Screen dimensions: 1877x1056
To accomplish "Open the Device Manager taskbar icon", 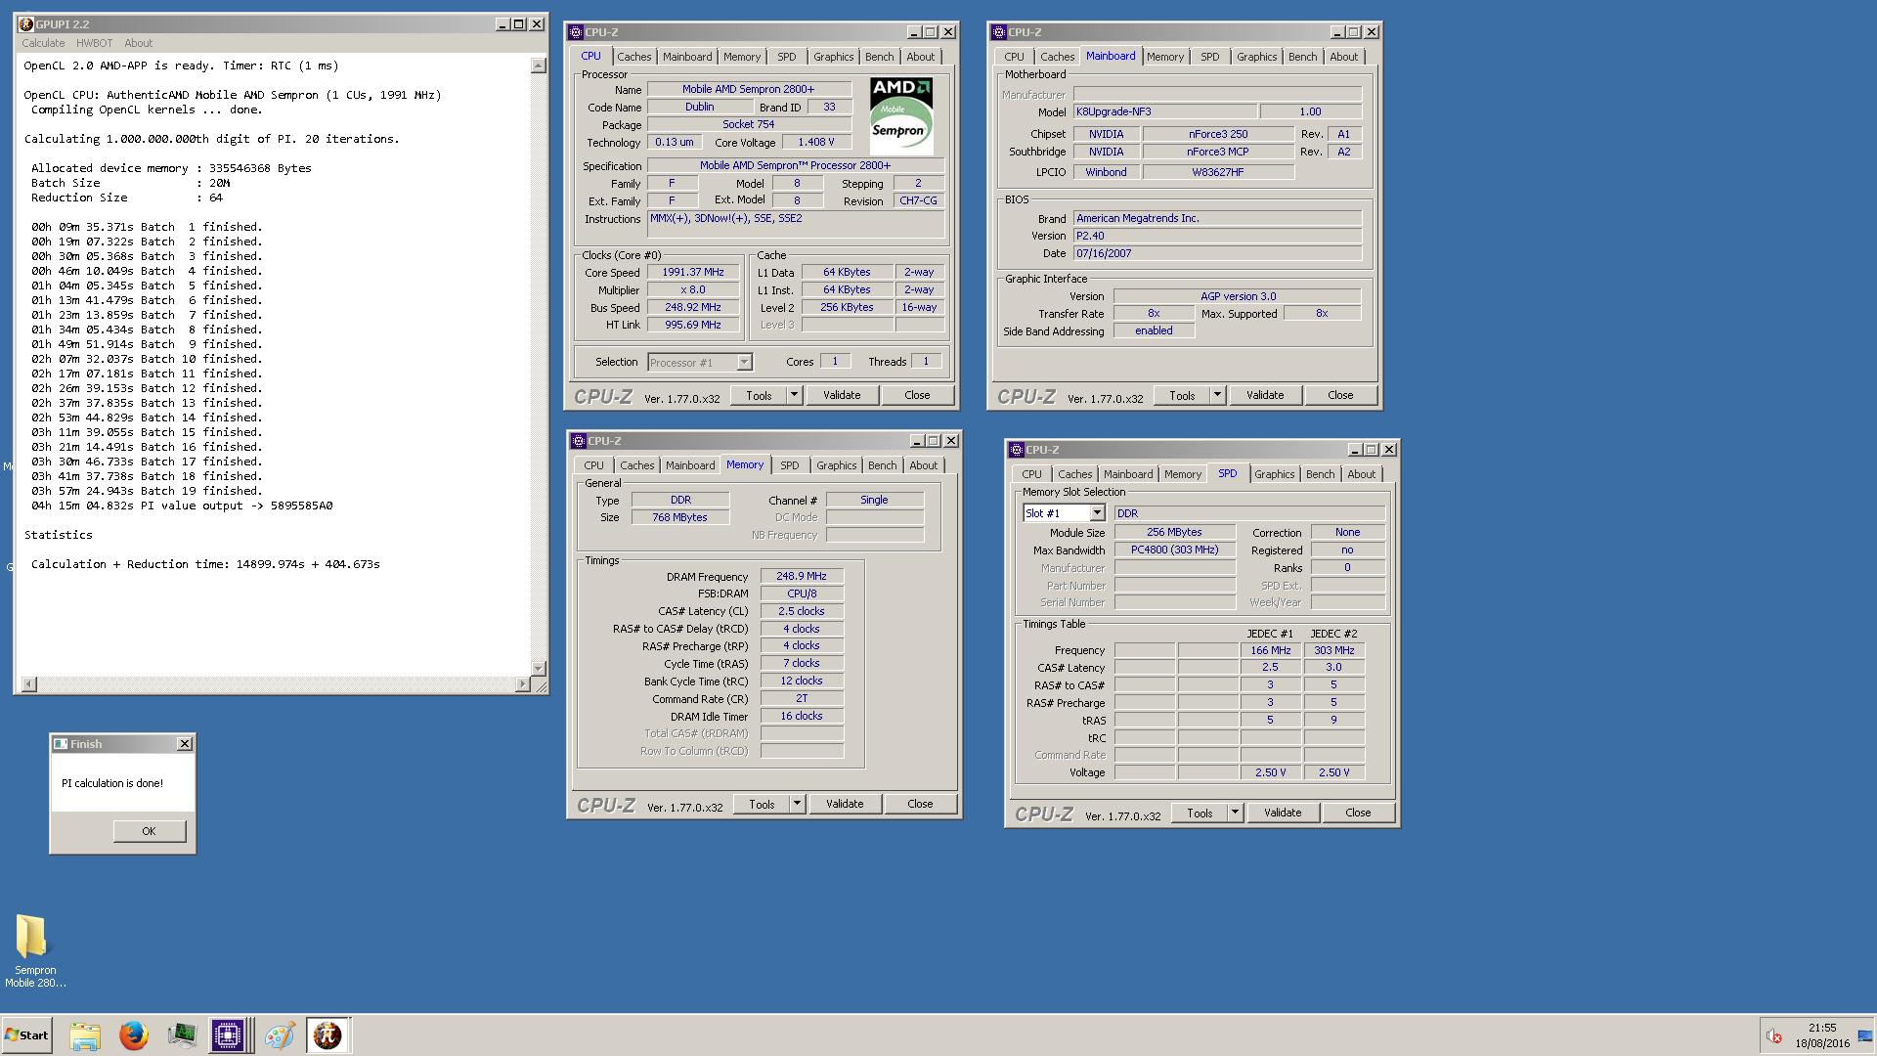I will click(181, 1034).
